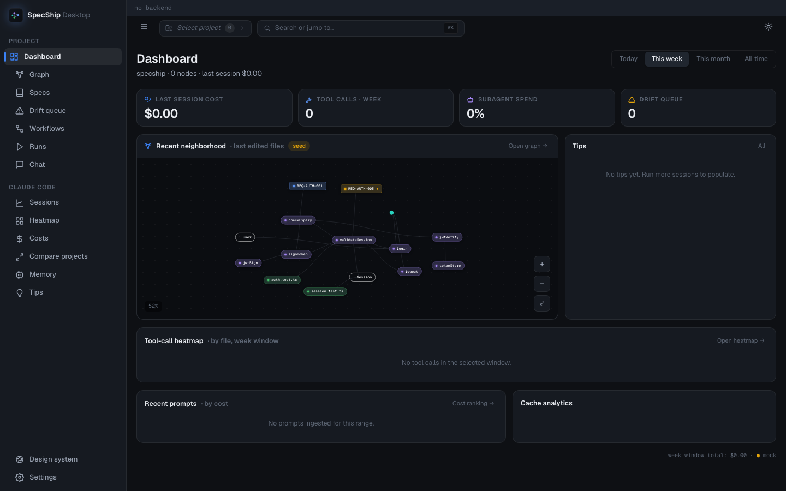786x491 pixels.
Task: Click the Sessions chart icon
Action: coord(20,202)
